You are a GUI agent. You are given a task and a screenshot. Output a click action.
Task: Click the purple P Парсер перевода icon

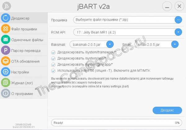[x=6, y=50]
